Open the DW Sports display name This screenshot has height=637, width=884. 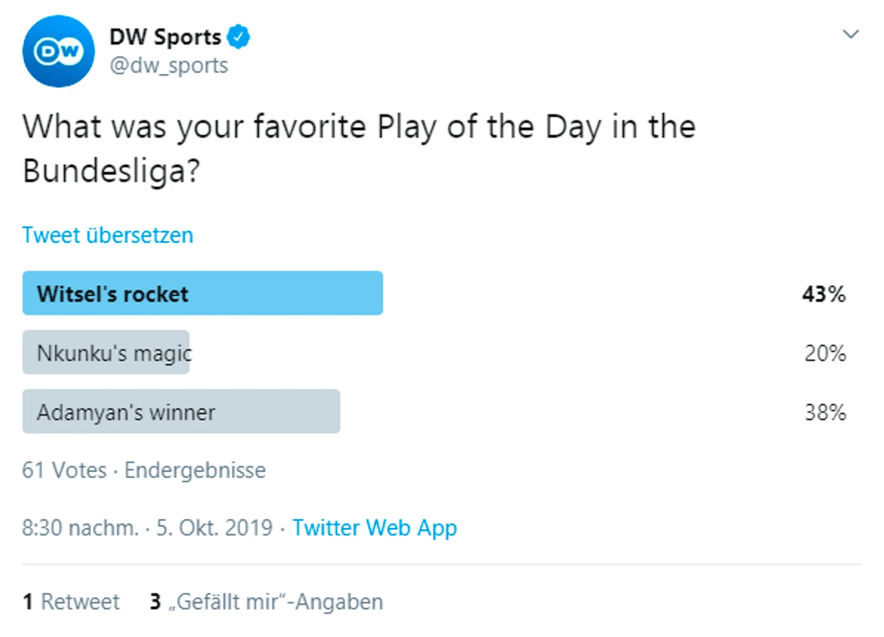pos(165,37)
